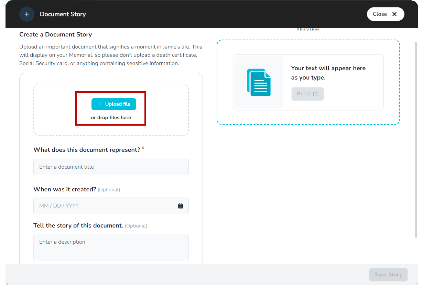Viewport: 423px width, 285px height.
Task: Click the required-field asterisk icon next to the question
Action: pyautogui.click(x=143, y=148)
